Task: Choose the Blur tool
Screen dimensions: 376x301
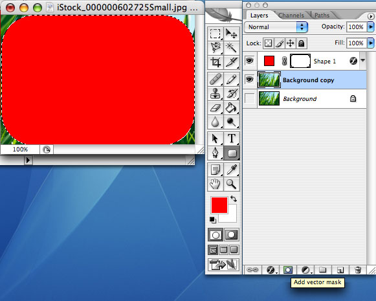Action: point(216,122)
